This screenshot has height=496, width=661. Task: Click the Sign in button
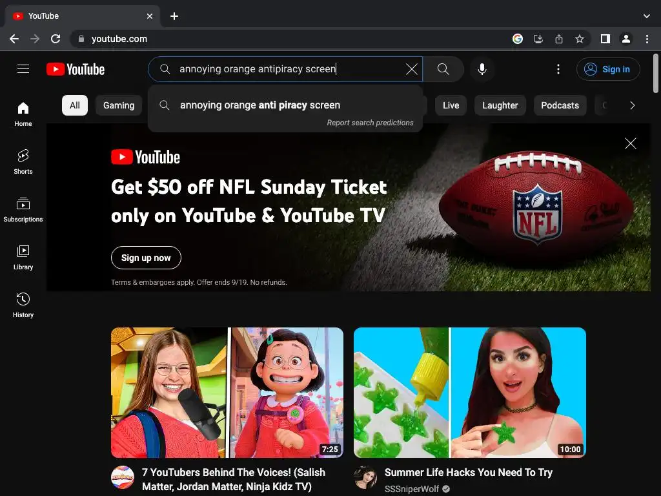[x=608, y=69]
